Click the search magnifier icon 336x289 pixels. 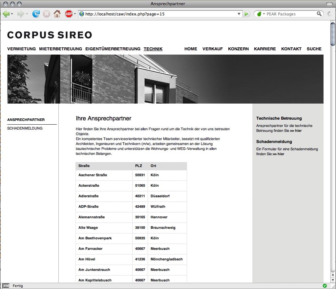coord(319,14)
